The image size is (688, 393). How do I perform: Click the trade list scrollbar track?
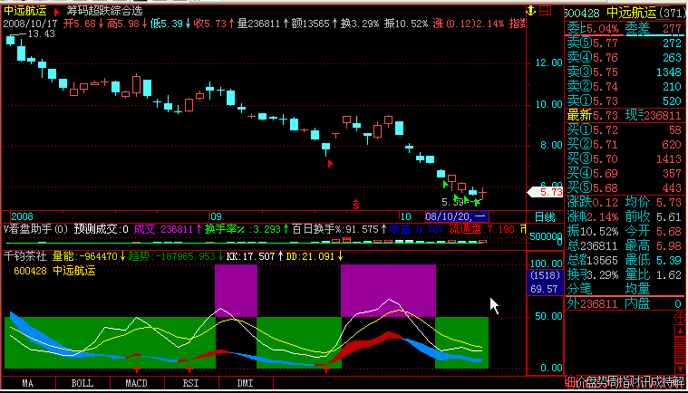click(680, 350)
